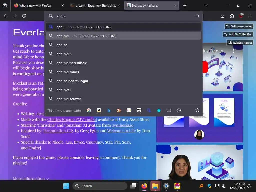
Task: Click into the address bar text 'spruk'
Action: [61, 16]
